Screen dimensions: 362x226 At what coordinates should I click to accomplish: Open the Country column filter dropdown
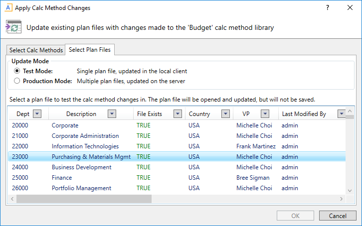[227, 114]
